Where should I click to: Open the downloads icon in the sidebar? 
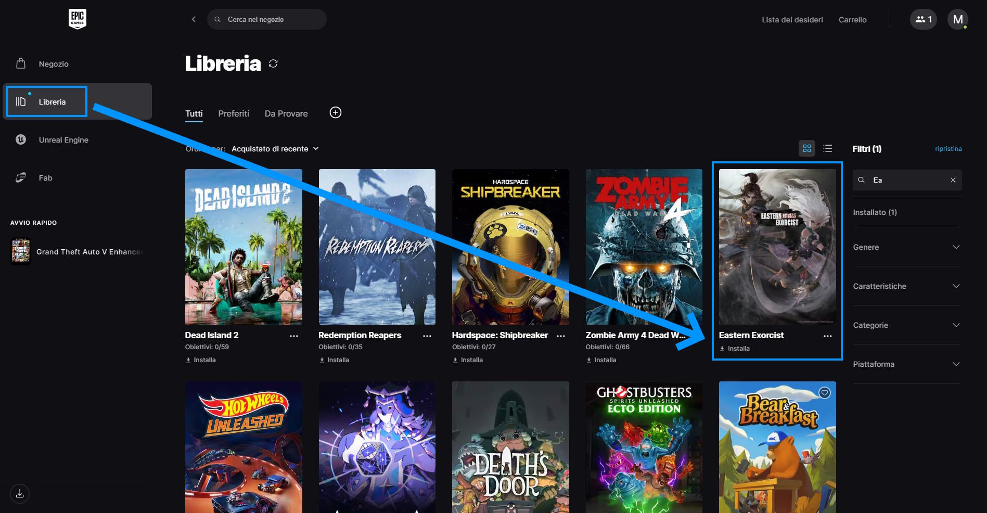click(x=20, y=494)
